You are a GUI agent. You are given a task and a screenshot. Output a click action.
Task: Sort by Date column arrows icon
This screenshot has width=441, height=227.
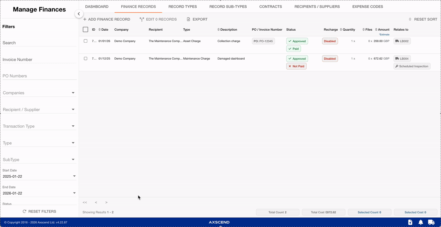100,30
